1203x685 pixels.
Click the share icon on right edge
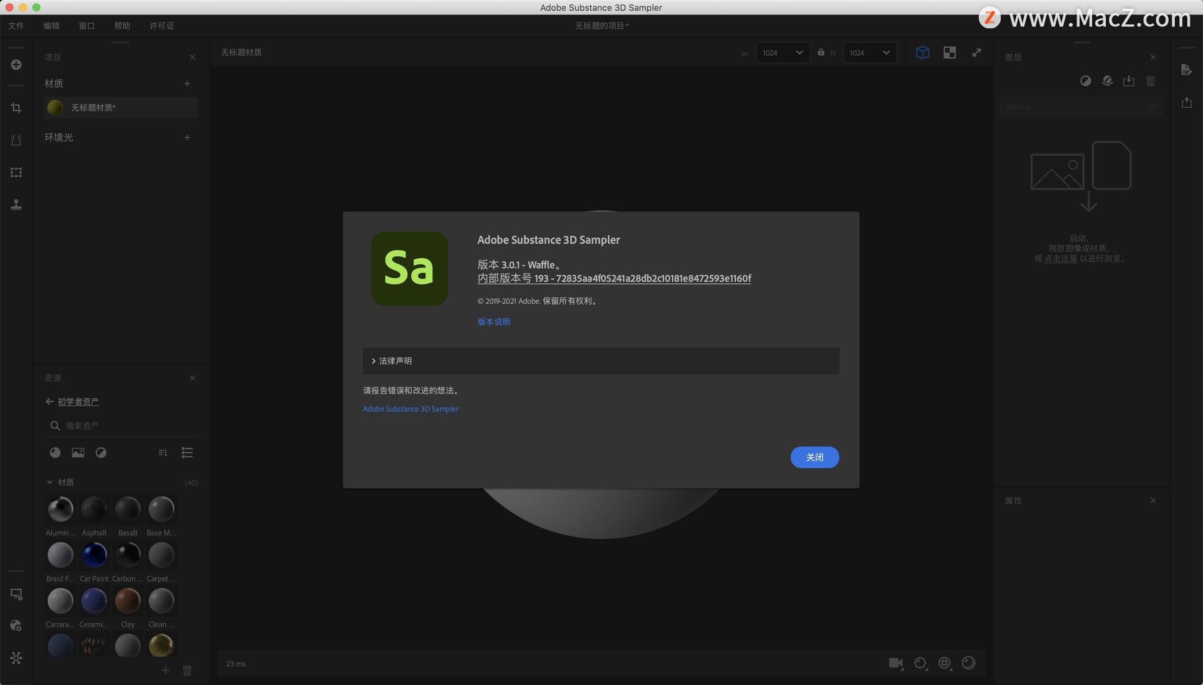pyautogui.click(x=1186, y=102)
